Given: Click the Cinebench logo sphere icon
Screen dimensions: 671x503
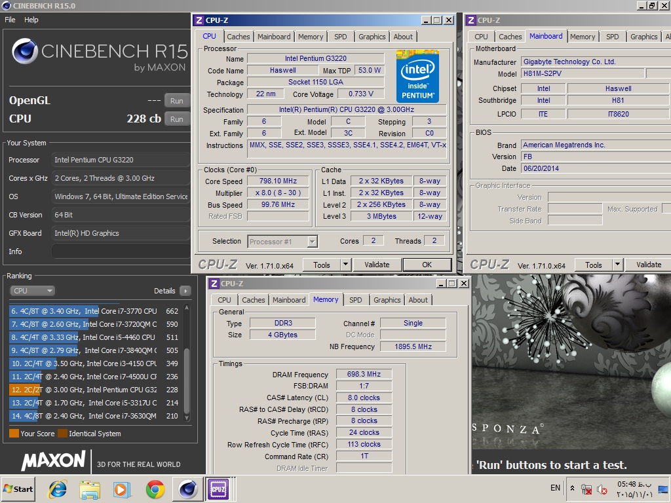Looking at the screenshot, I should coord(24,51).
